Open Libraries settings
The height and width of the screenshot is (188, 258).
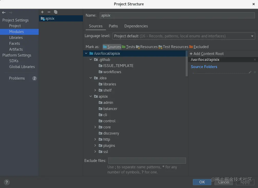point(16,38)
